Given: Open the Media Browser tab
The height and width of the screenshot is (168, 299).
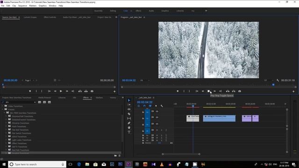Looking at the screenshot, I should coord(45,98).
